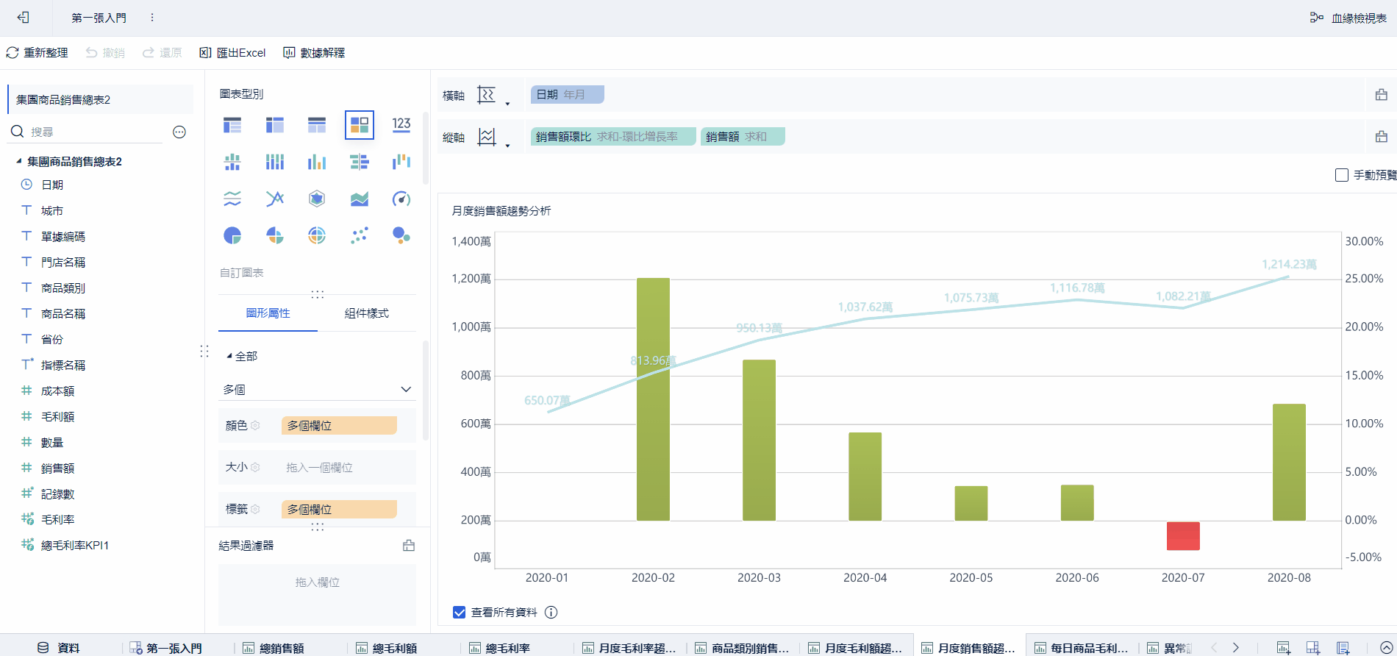1397x656 pixels.
Task: Select the 毛利額 field
Action: click(x=57, y=416)
